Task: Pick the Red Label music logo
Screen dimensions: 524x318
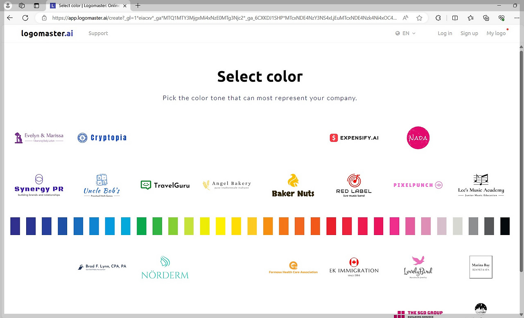Action: point(354,185)
